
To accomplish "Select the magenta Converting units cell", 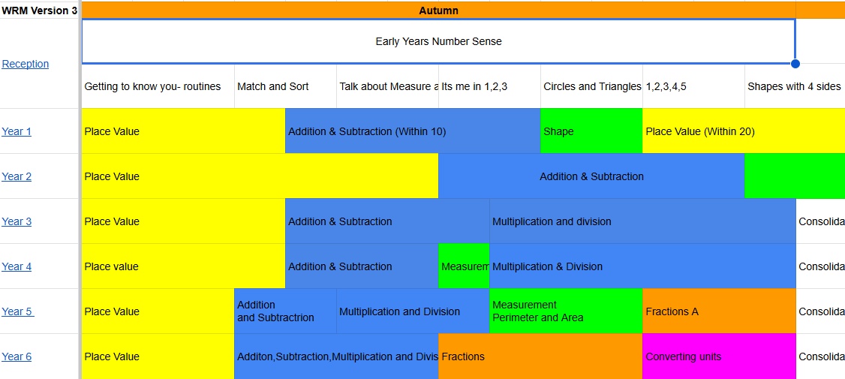I will point(719,356).
